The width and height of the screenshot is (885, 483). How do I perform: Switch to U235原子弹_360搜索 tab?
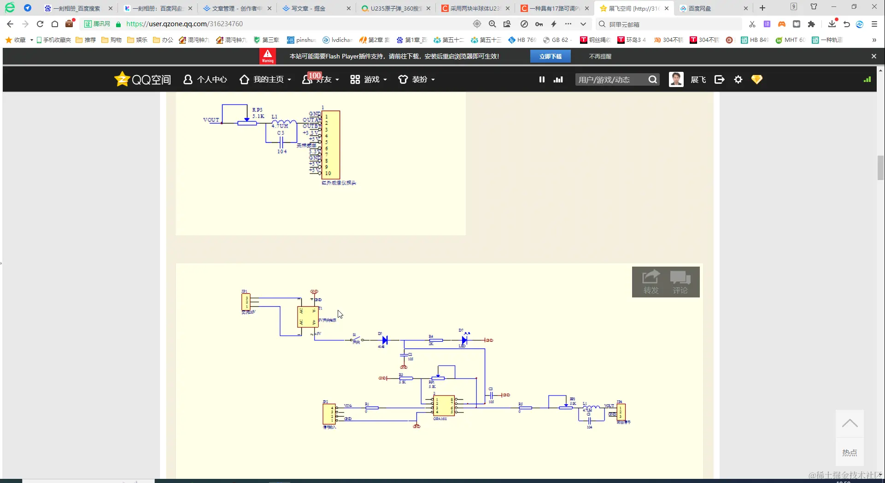click(x=395, y=8)
